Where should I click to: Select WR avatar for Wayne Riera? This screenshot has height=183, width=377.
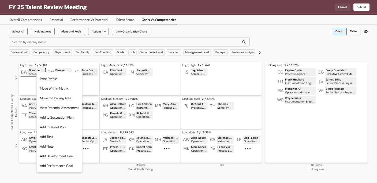[280, 100]
